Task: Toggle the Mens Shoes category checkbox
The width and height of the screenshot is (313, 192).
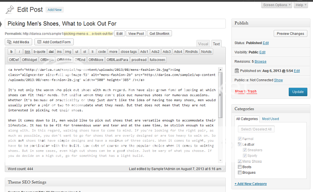Action: 240,161
